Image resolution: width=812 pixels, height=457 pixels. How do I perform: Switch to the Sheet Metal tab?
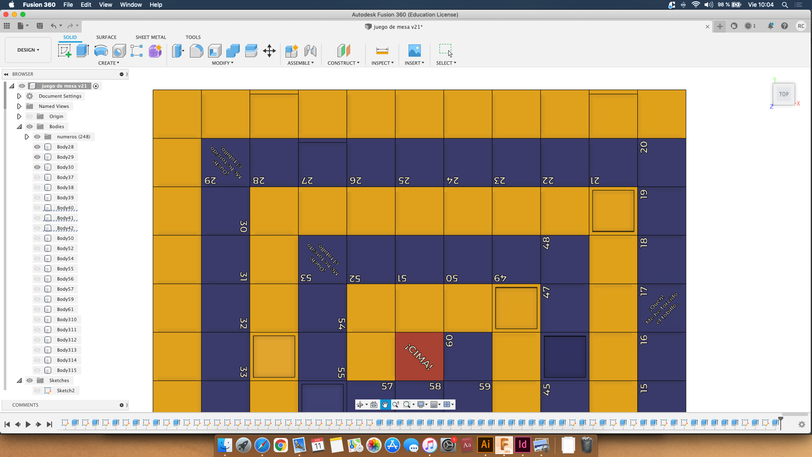click(x=150, y=37)
